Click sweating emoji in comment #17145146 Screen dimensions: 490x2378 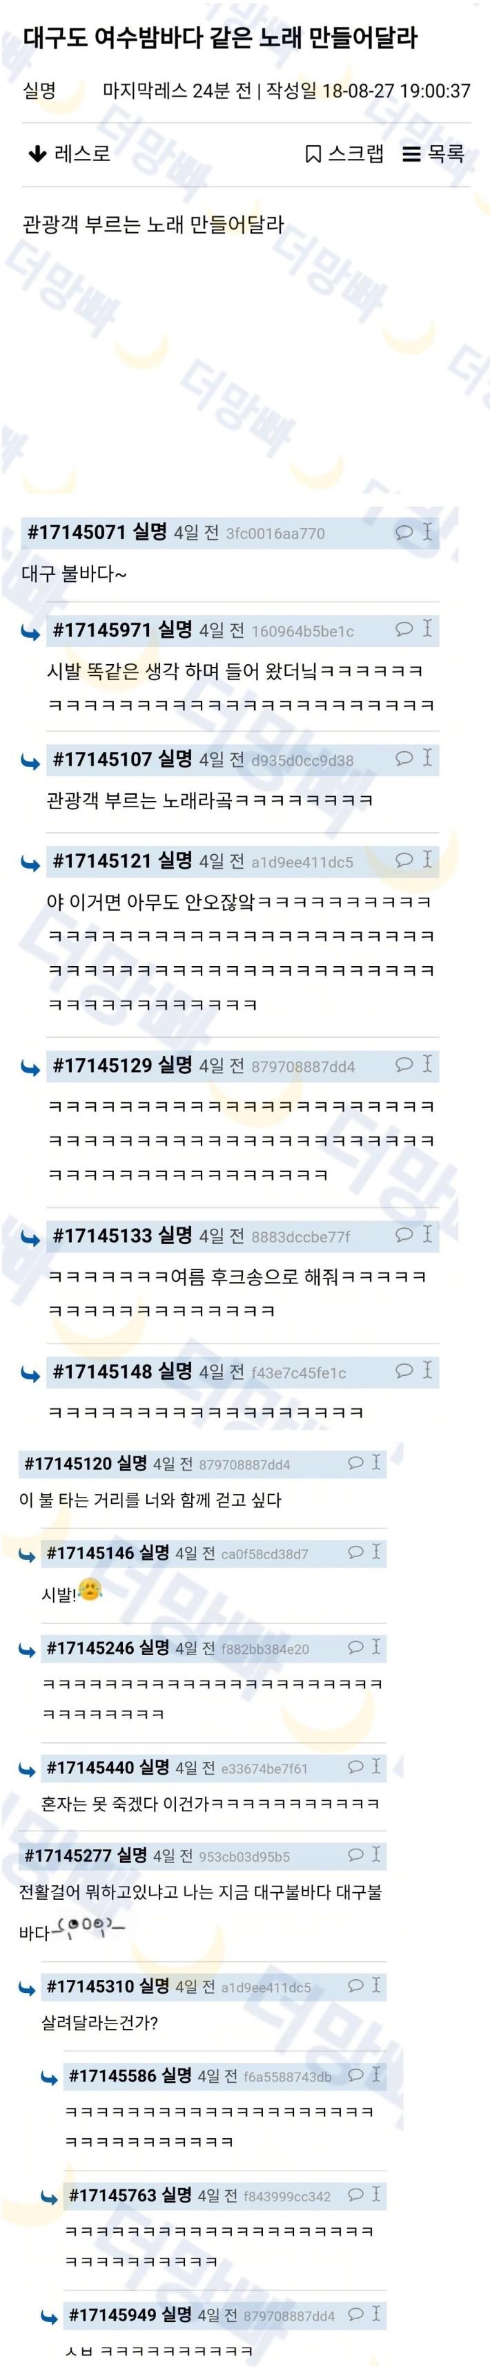(x=89, y=1589)
